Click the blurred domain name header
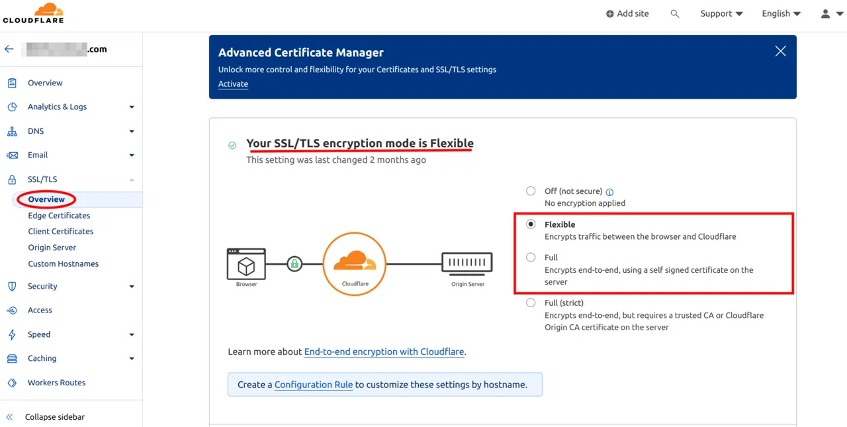 tap(64, 49)
